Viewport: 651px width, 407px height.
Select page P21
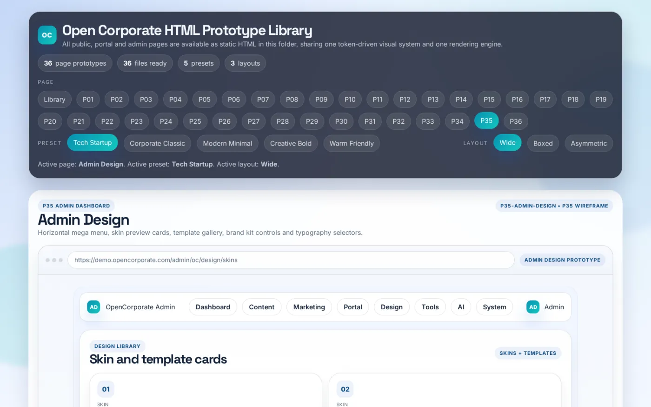tap(79, 121)
